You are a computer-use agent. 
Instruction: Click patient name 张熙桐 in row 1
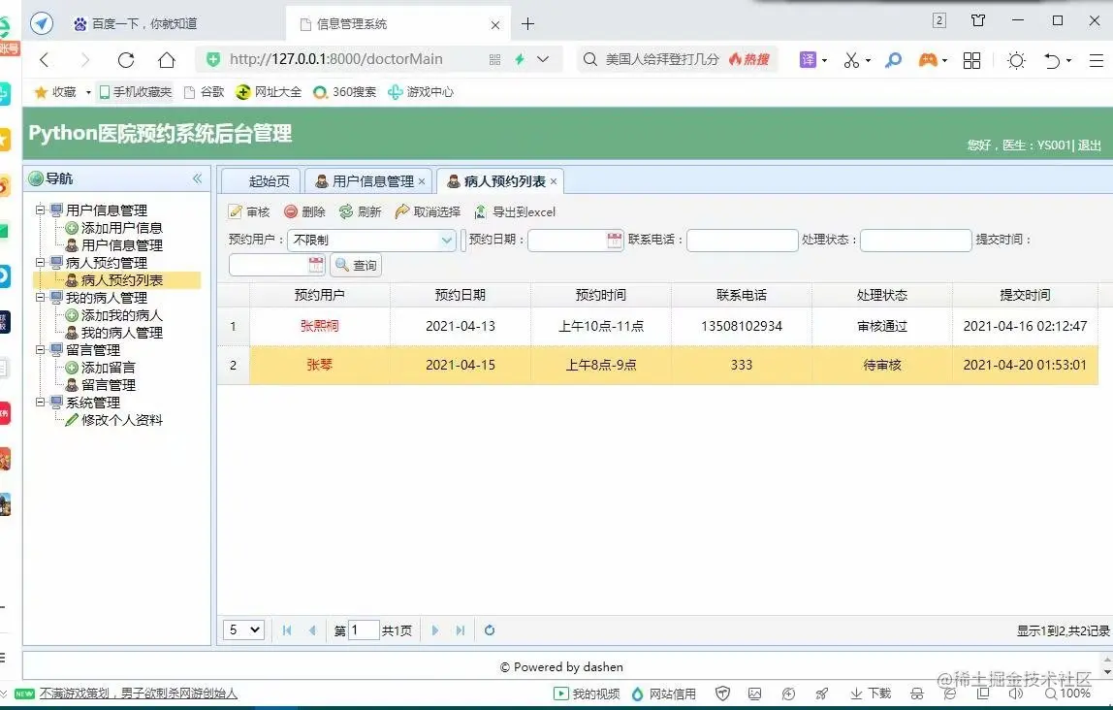pos(319,326)
